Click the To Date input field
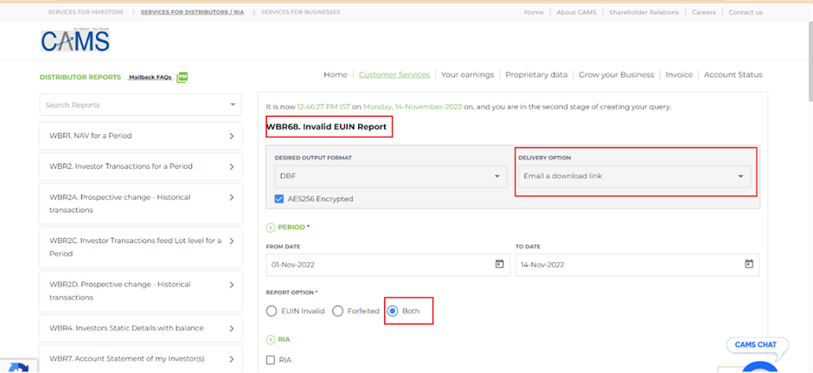Screen dimensions: 813x373 (x=637, y=265)
